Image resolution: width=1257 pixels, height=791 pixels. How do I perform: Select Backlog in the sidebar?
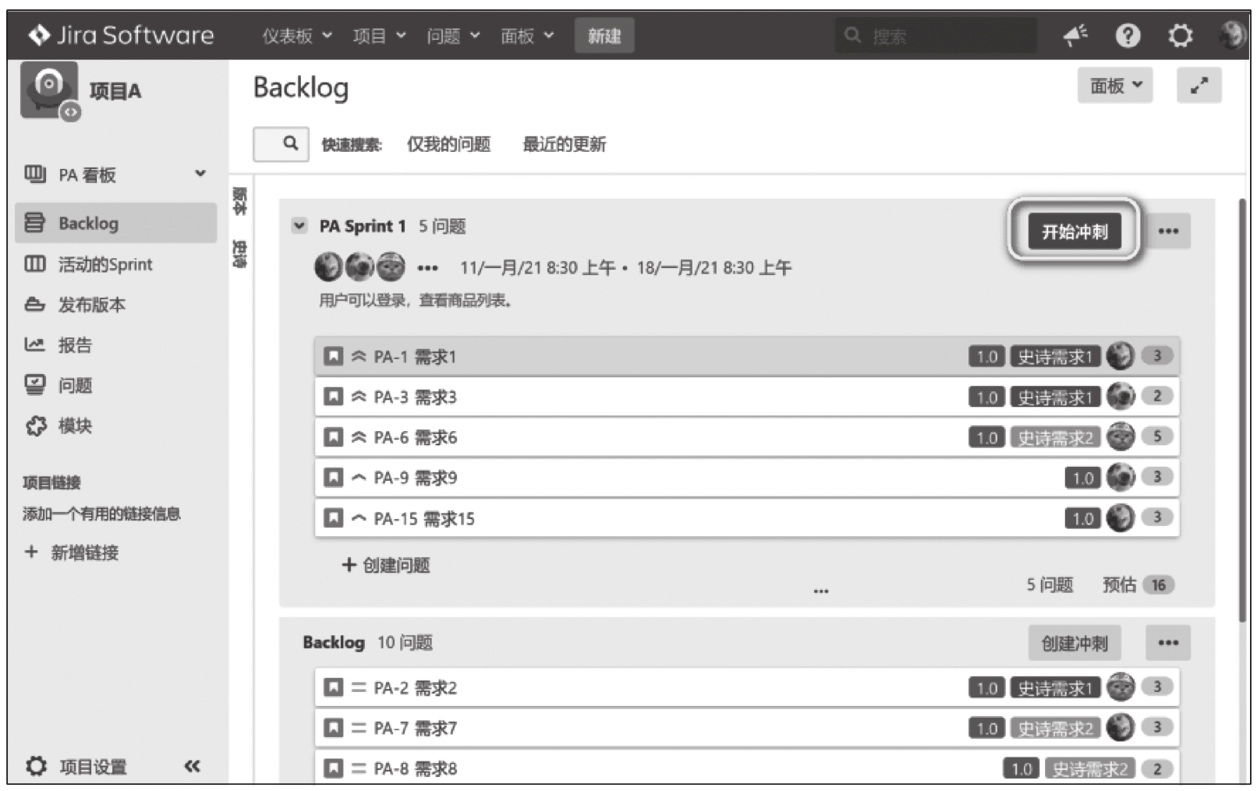click(x=115, y=223)
